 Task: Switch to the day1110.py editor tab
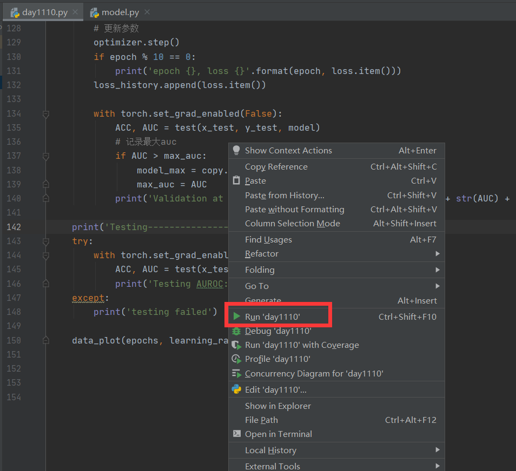tap(43, 12)
